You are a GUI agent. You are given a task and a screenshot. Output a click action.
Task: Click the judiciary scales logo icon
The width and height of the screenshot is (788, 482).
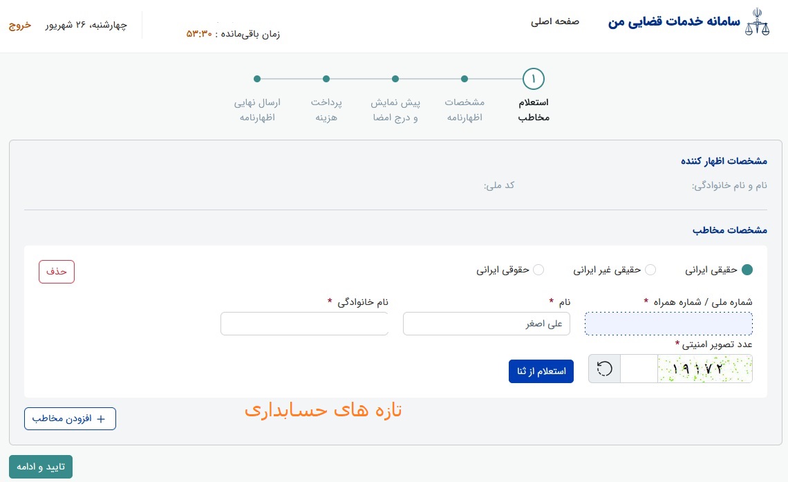(758, 24)
